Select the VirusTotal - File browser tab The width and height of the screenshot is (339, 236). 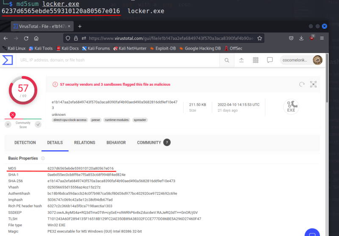[42, 26]
